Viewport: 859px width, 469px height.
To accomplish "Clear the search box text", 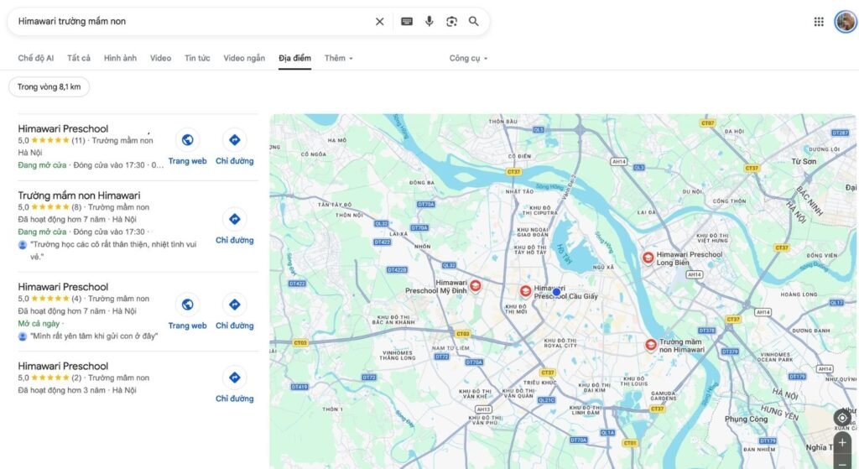I will click(x=380, y=21).
